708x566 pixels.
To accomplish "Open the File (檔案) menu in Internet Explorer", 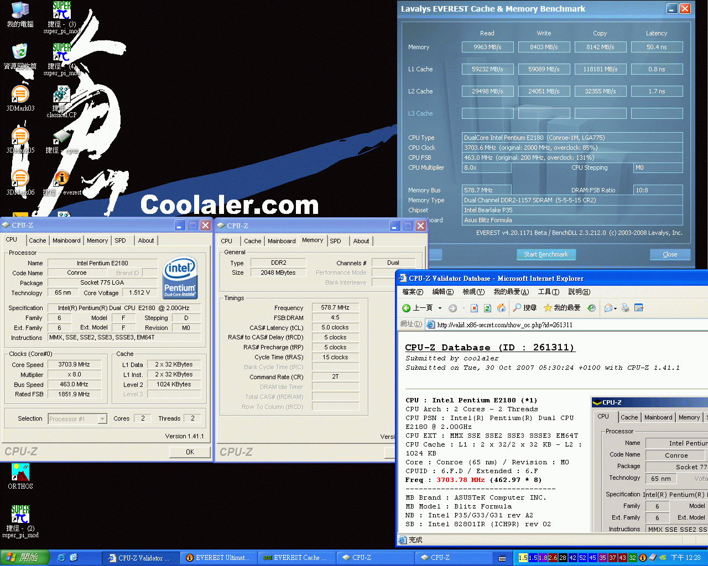I will 413,292.
